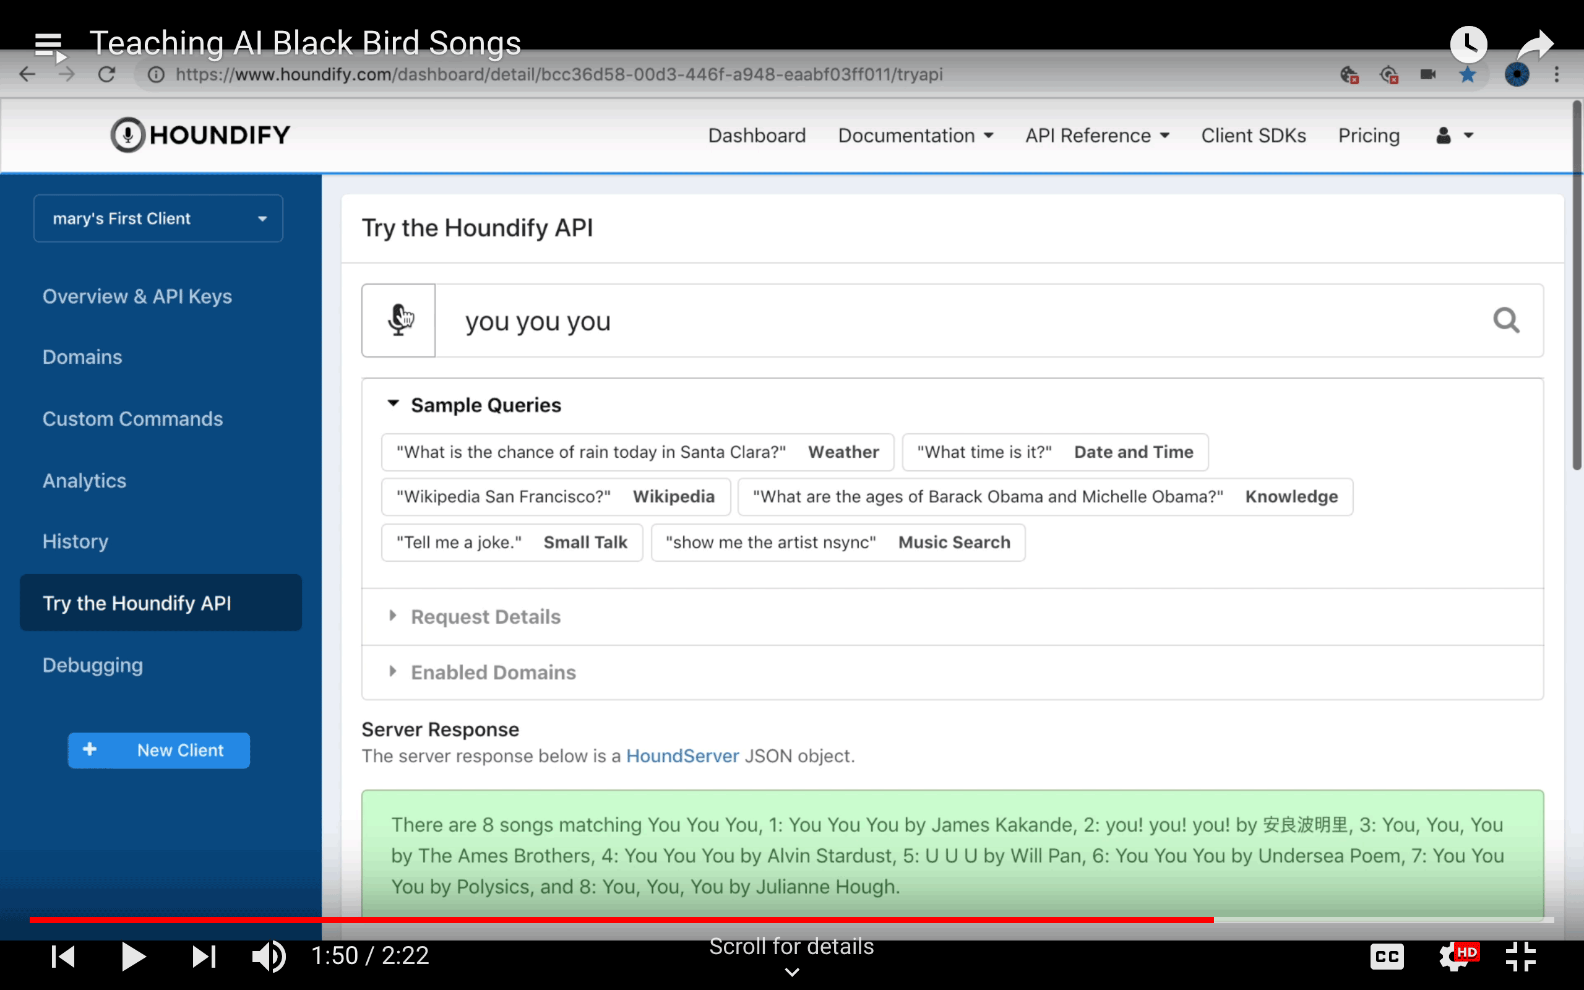The height and width of the screenshot is (990, 1584).
Task: Exit fullscreen mode
Action: coord(1521,957)
